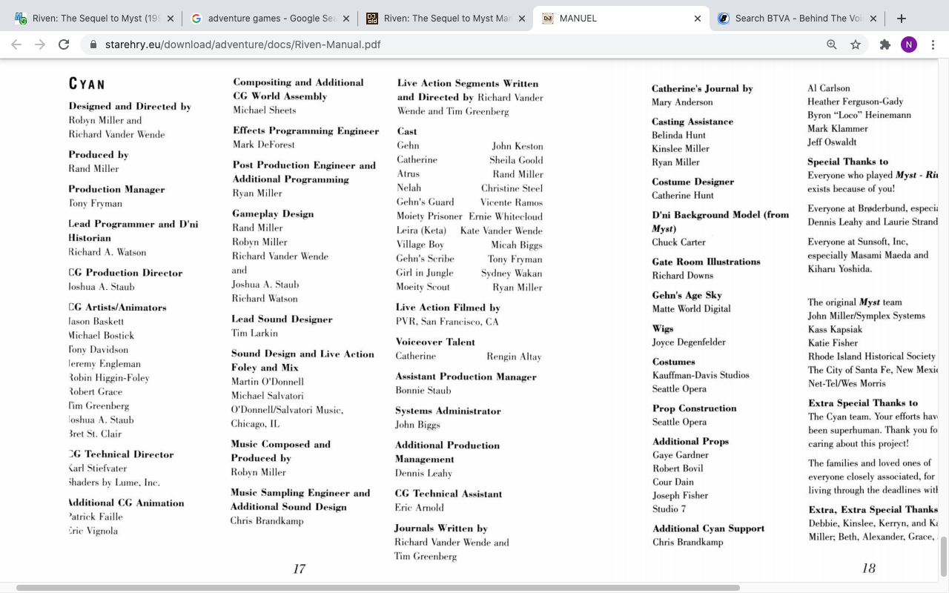Open a new tab with plus button
This screenshot has width=949, height=593.
[x=902, y=19]
